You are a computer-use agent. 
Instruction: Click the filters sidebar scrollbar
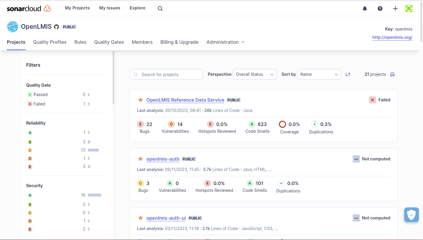point(113,78)
